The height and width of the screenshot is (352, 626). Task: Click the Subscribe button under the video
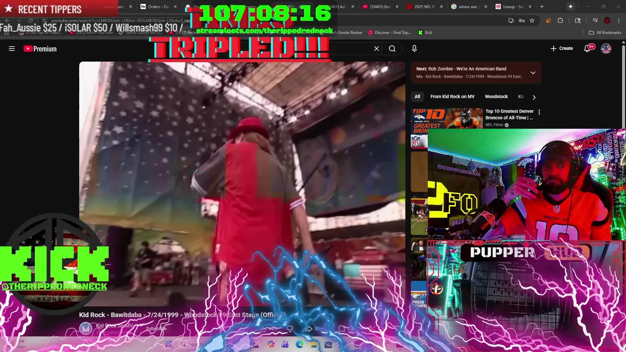(x=156, y=329)
